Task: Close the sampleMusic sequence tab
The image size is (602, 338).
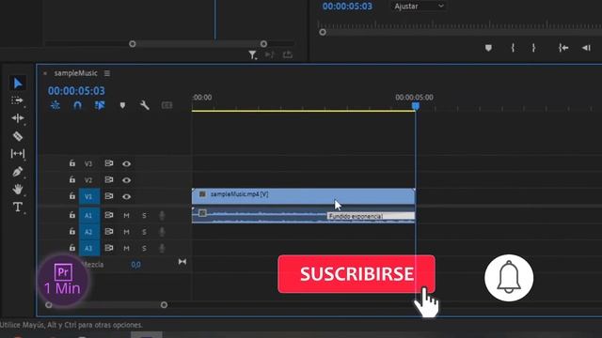Action: click(45, 73)
